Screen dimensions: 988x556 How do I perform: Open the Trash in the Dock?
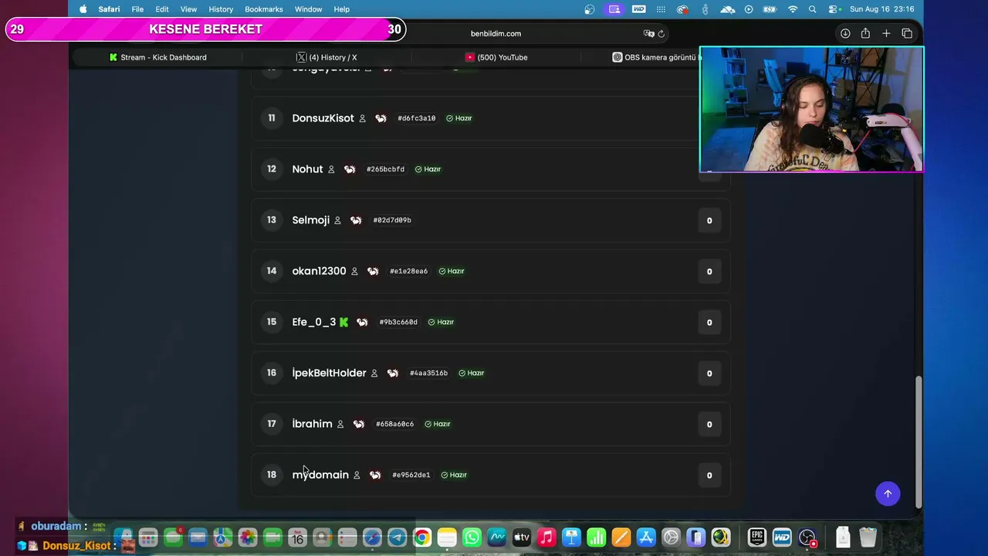coord(868,537)
